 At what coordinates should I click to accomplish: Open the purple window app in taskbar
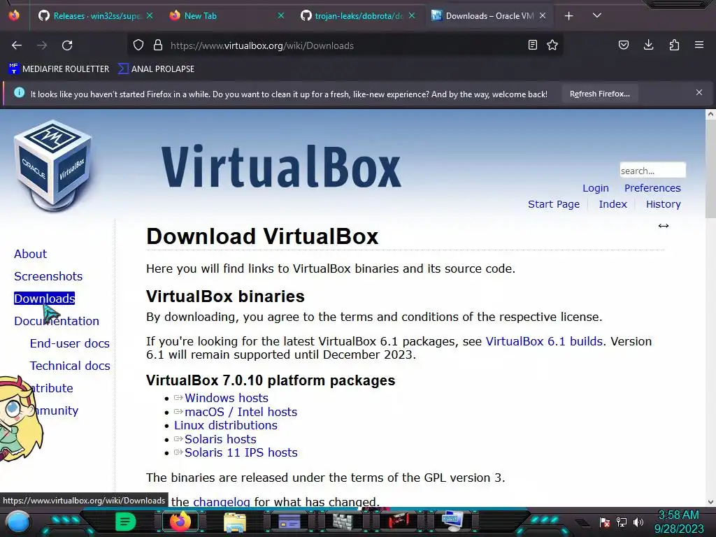click(x=289, y=522)
